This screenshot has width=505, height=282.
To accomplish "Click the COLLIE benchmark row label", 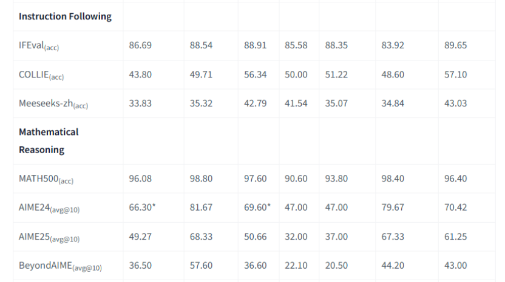I will pyautogui.click(x=41, y=75).
